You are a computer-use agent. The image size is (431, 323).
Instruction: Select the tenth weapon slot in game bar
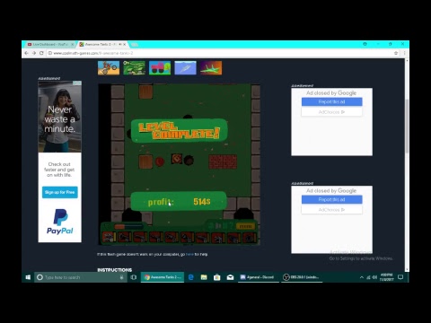tap(250, 237)
